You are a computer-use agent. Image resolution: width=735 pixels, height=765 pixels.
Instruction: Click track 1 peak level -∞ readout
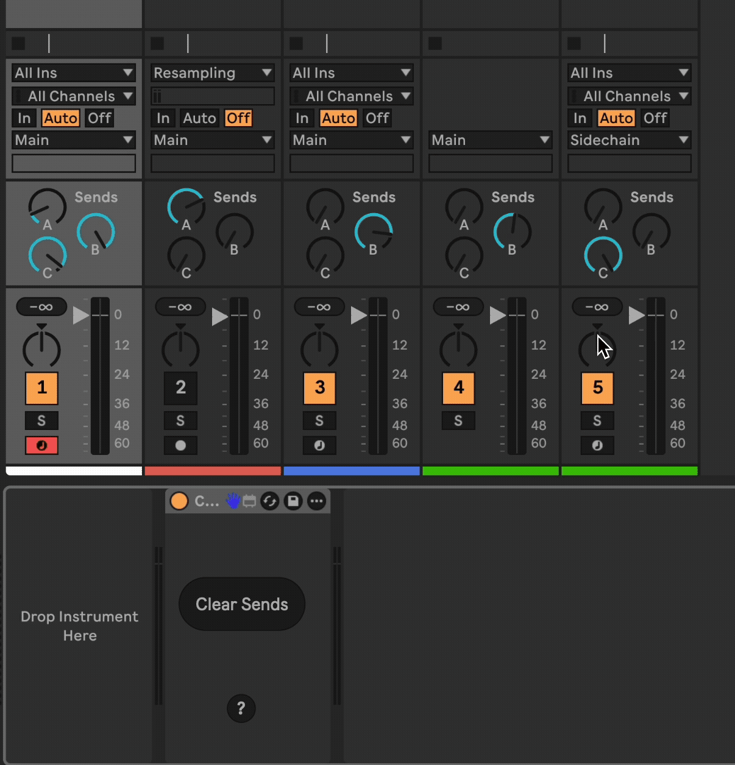[x=41, y=307]
